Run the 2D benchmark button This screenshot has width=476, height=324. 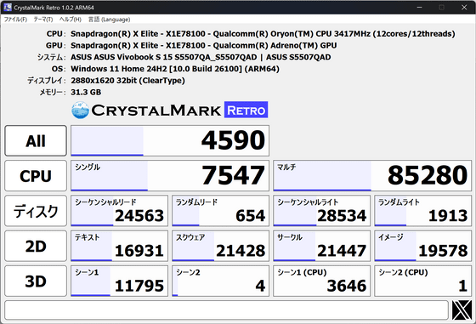(x=36, y=246)
